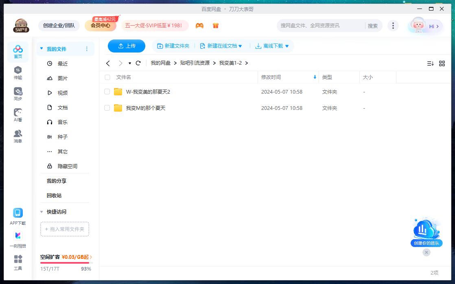Click 贴吧引流资源 in the breadcrumb path
This screenshot has width=455, height=284.
(195, 63)
